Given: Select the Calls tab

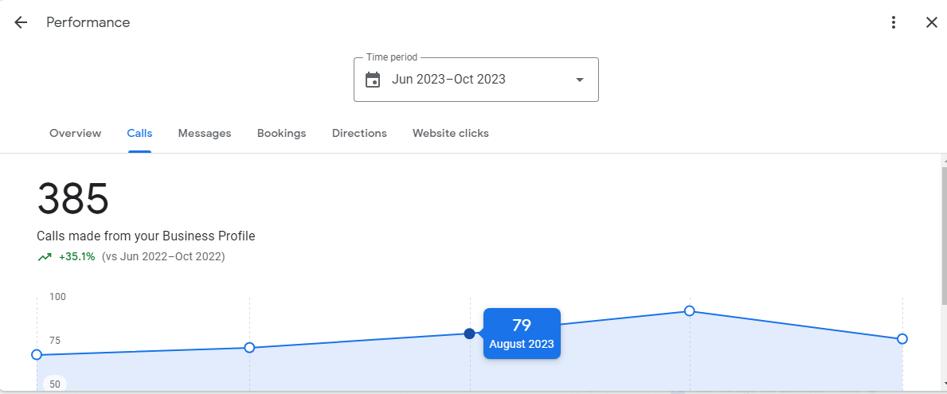Looking at the screenshot, I should [139, 134].
